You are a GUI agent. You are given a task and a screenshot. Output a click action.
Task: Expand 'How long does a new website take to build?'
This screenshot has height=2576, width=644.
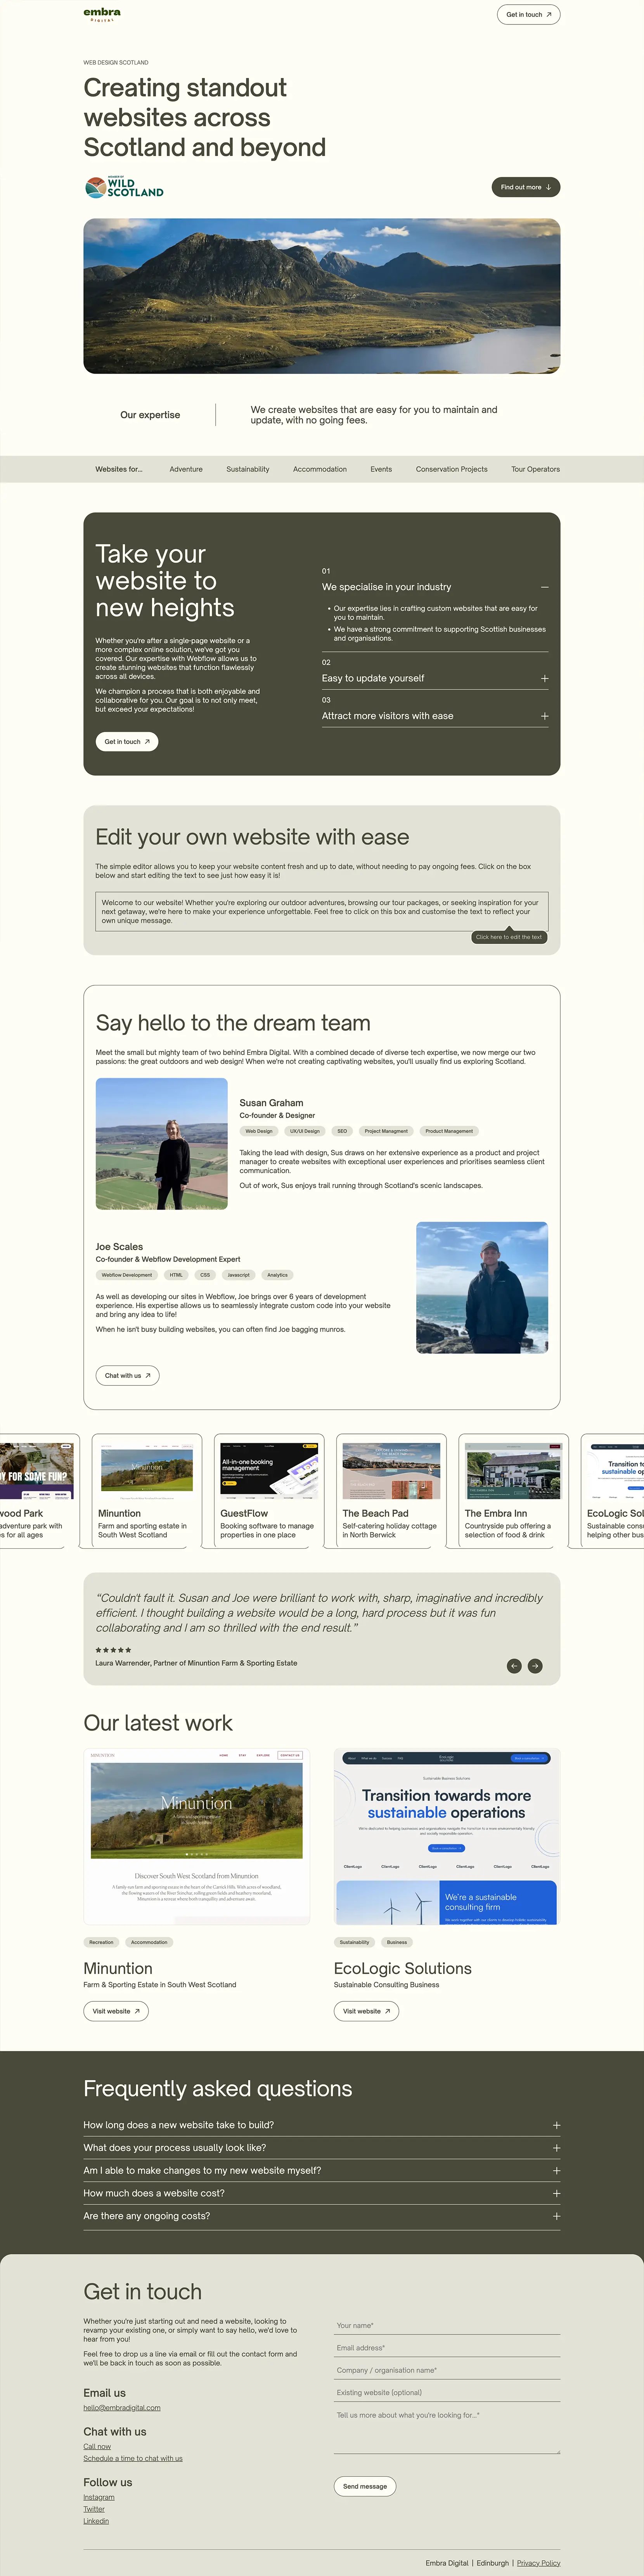tap(322, 2125)
